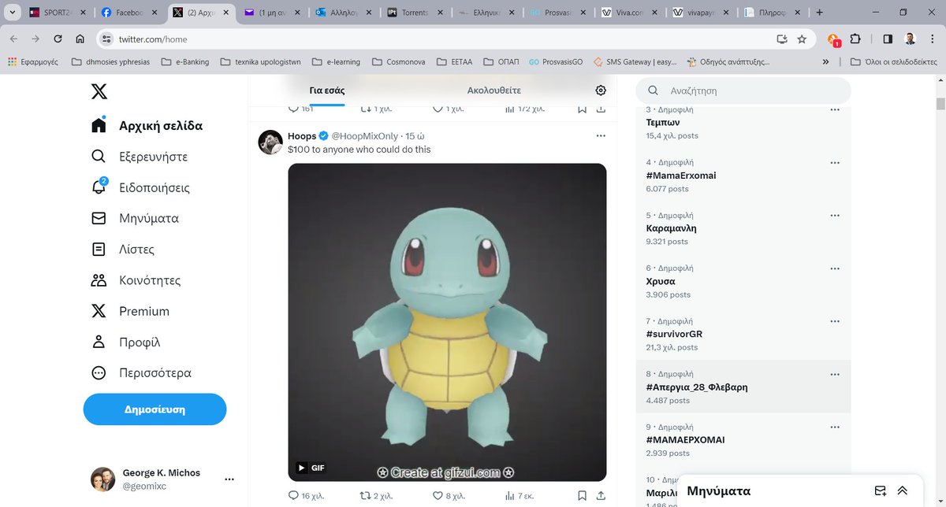946x507 pixels.
Task: Open more options for the Τεμπων trend
Action: 835,110
